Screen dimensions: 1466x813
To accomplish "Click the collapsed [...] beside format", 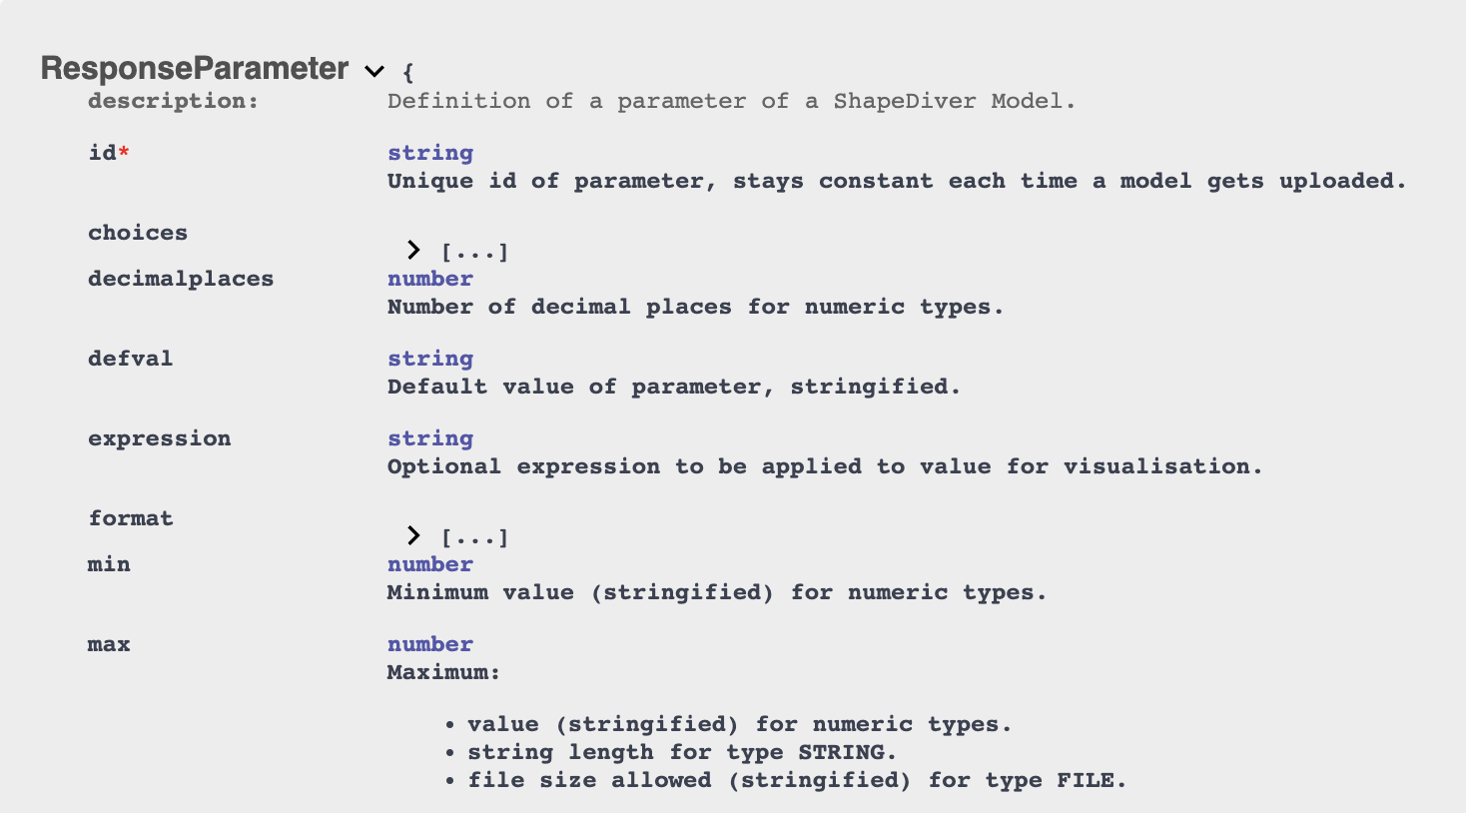I will pyautogui.click(x=475, y=537).
